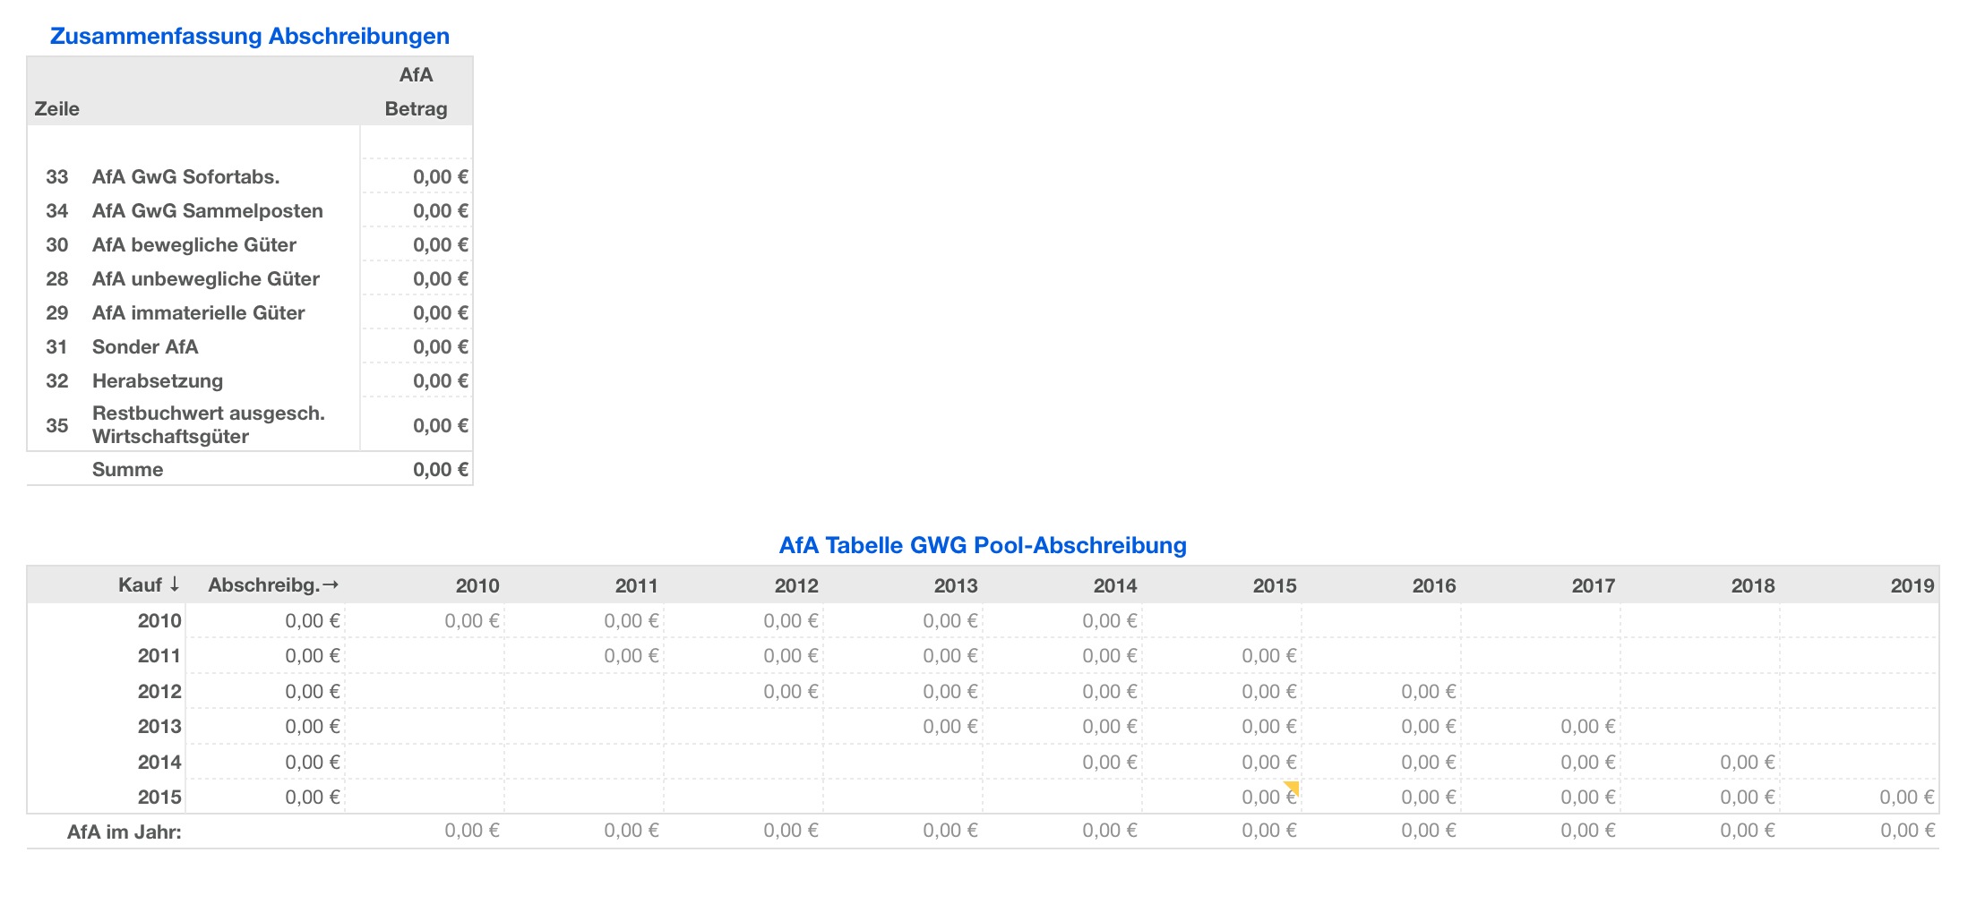1985x904 pixels.
Task: Select Abschreibg. amount cell for purchase year 2010
Action: click(311, 621)
